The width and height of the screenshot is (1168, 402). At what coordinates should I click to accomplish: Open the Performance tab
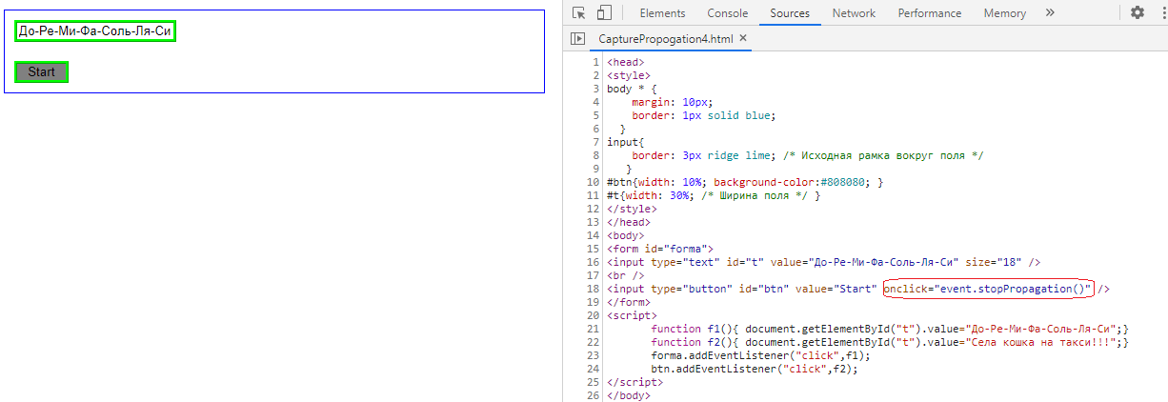[x=929, y=13]
